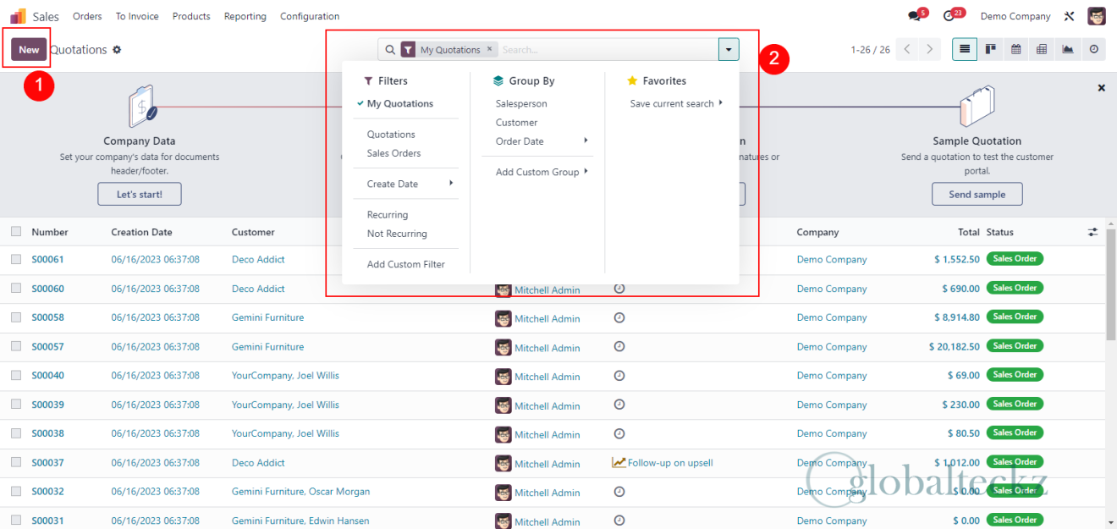The height and width of the screenshot is (529, 1117).
Task: Switch to Kanban view icon
Action: 989,49
